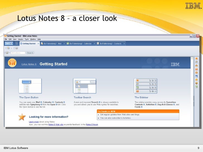This screenshot has width=203, height=152.
Task: Click the Open button in Lotus Notes
Action: pos(9,43)
